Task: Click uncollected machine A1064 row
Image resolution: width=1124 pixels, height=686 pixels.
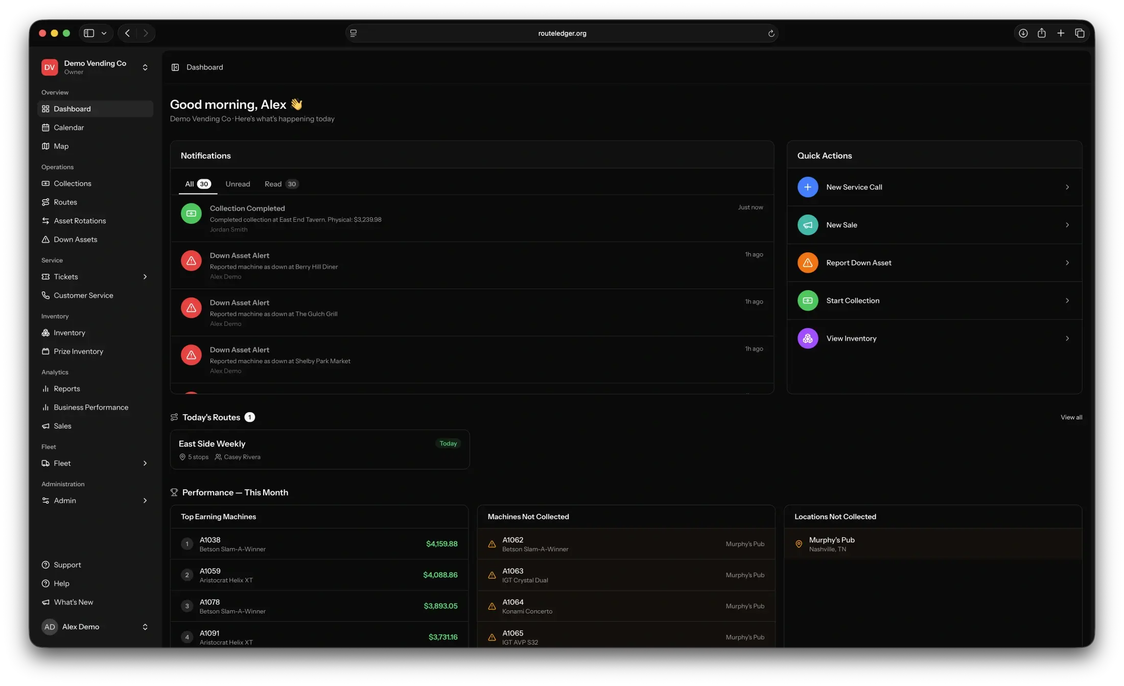Action: pyautogui.click(x=626, y=606)
